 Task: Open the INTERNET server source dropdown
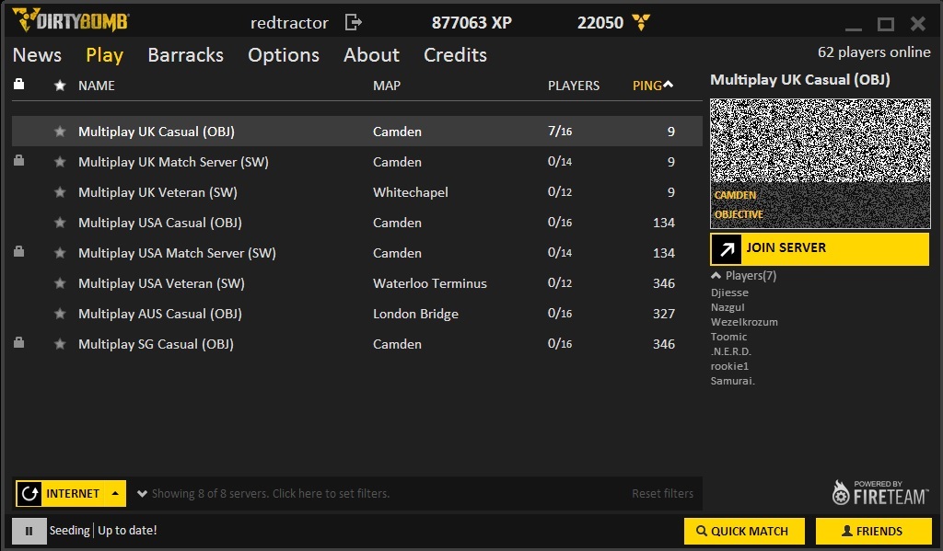(116, 494)
